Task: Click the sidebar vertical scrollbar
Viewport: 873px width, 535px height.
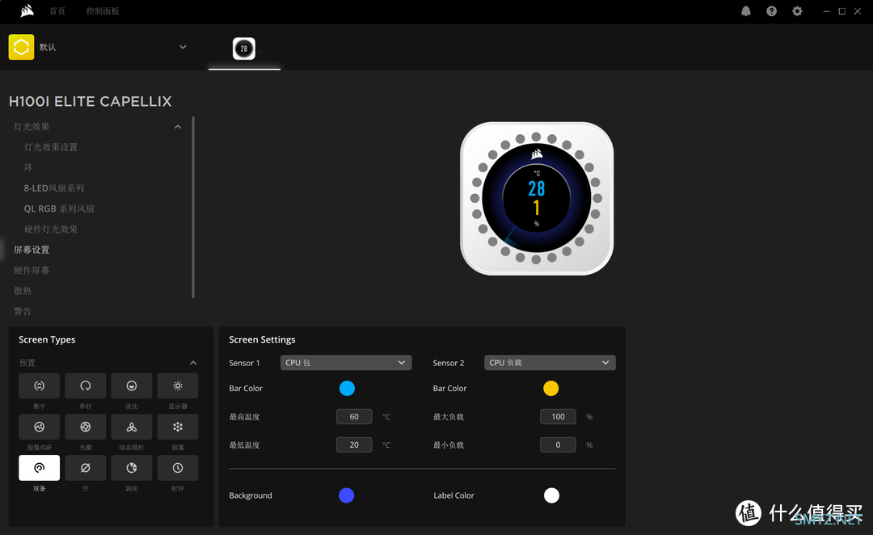Action: [193, 207]
